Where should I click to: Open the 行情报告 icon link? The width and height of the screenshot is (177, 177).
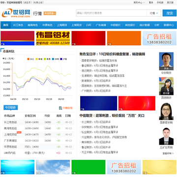click(60, 108)
